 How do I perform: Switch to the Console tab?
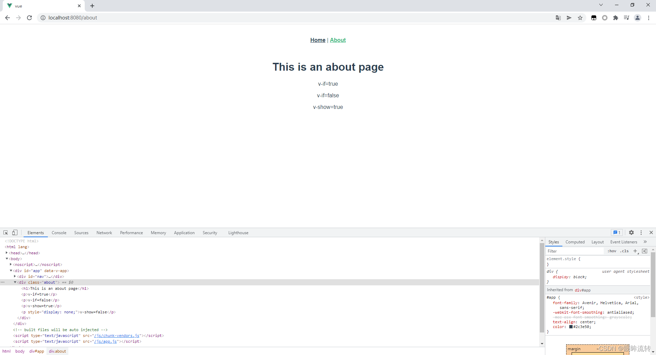click(x=59, y=233)
